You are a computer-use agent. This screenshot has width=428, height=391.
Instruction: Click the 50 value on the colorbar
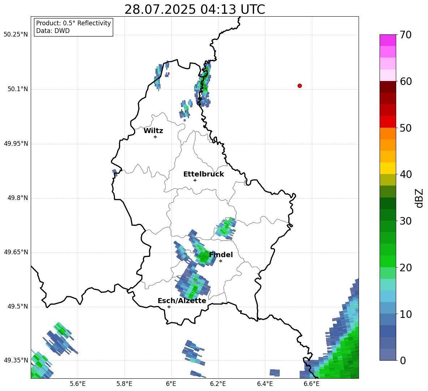[406, 128]
